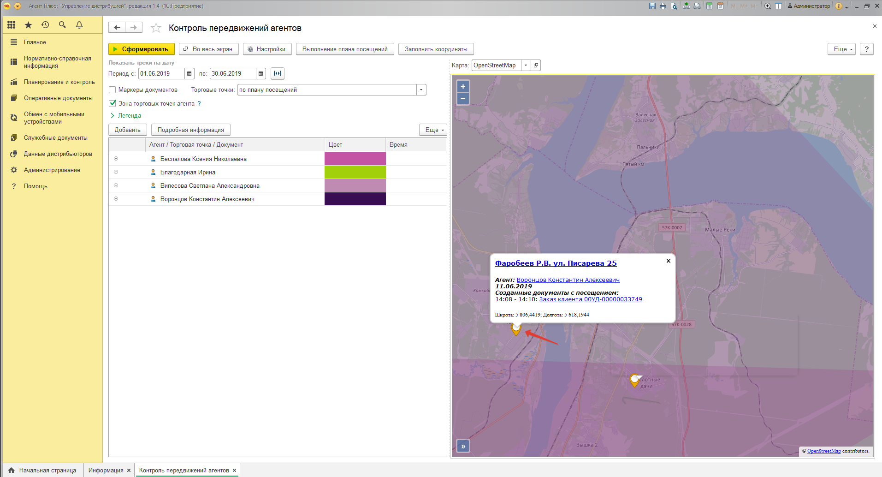This screenshot has width=882, height=477.
Task: Click Выполнение плана посещений button
Action: [x=345, y=49]
